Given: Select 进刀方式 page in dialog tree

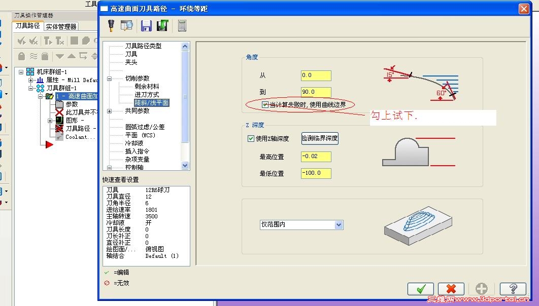Looking at the screenshot, I should pyautogui.click(x=147, y=95).
